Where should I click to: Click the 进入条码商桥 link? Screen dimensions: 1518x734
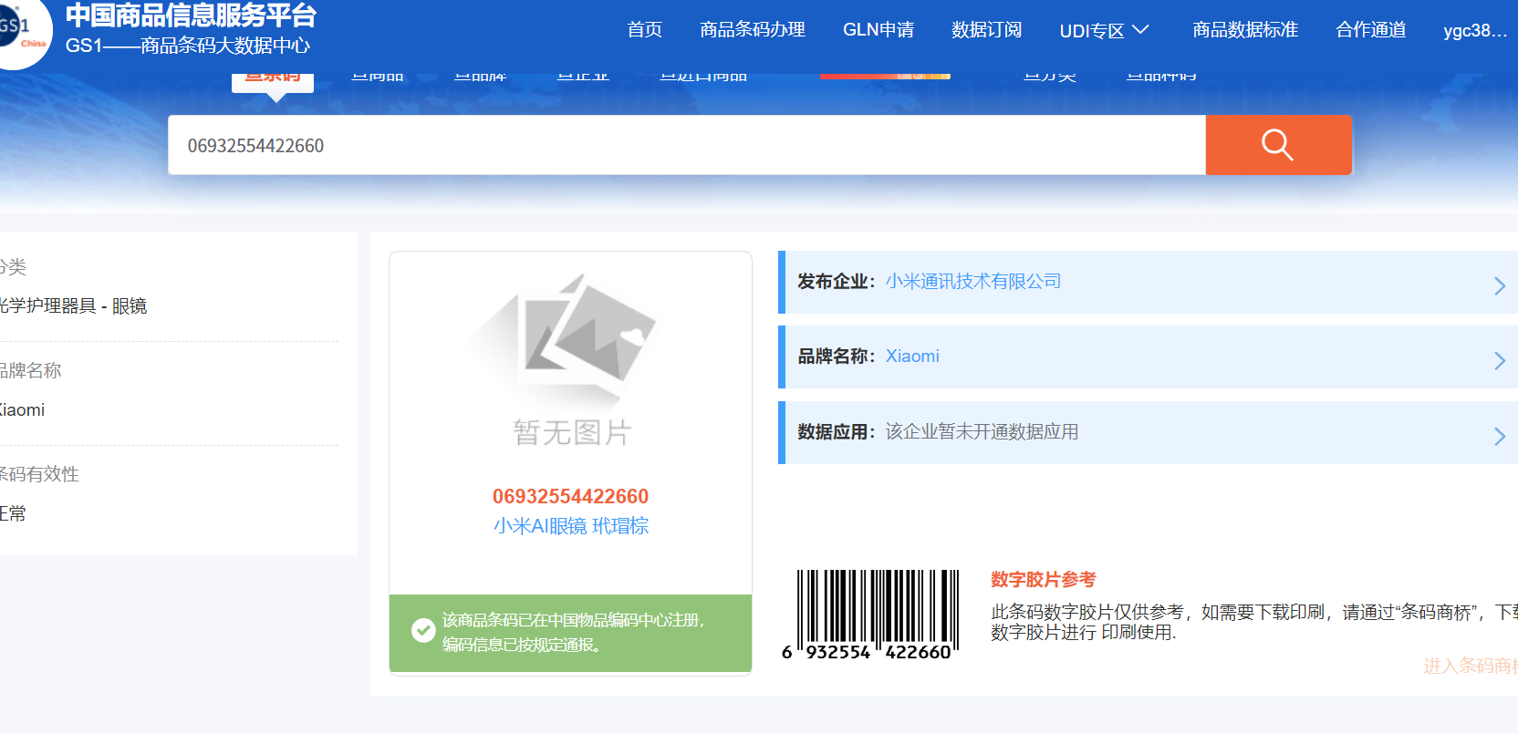tap(1471, 666)
